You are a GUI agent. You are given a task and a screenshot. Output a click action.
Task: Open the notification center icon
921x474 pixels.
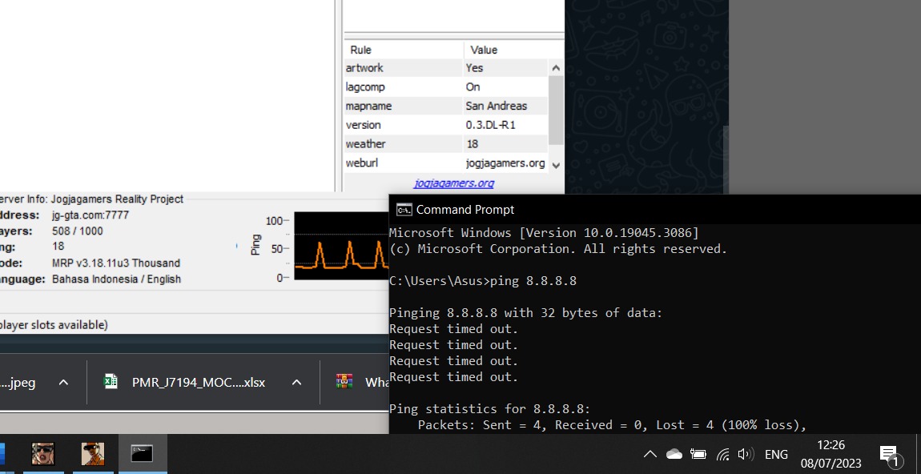click(889, 455)
